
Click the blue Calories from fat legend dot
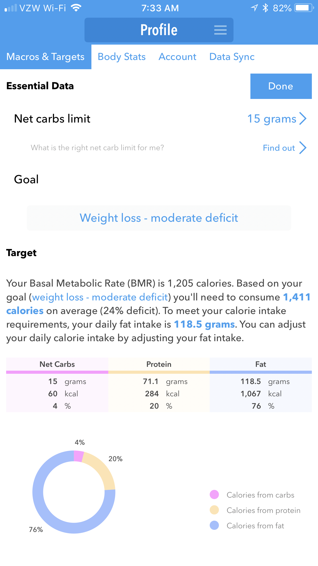(214, 525)
